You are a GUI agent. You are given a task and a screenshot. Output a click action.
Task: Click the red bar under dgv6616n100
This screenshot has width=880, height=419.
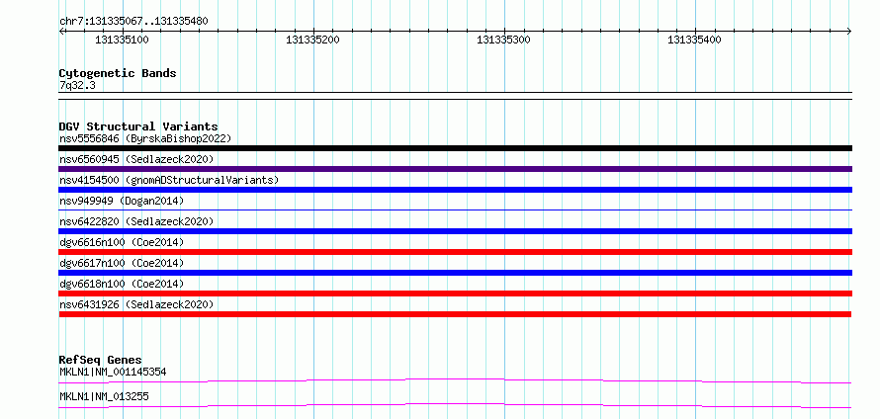(455, 252)
